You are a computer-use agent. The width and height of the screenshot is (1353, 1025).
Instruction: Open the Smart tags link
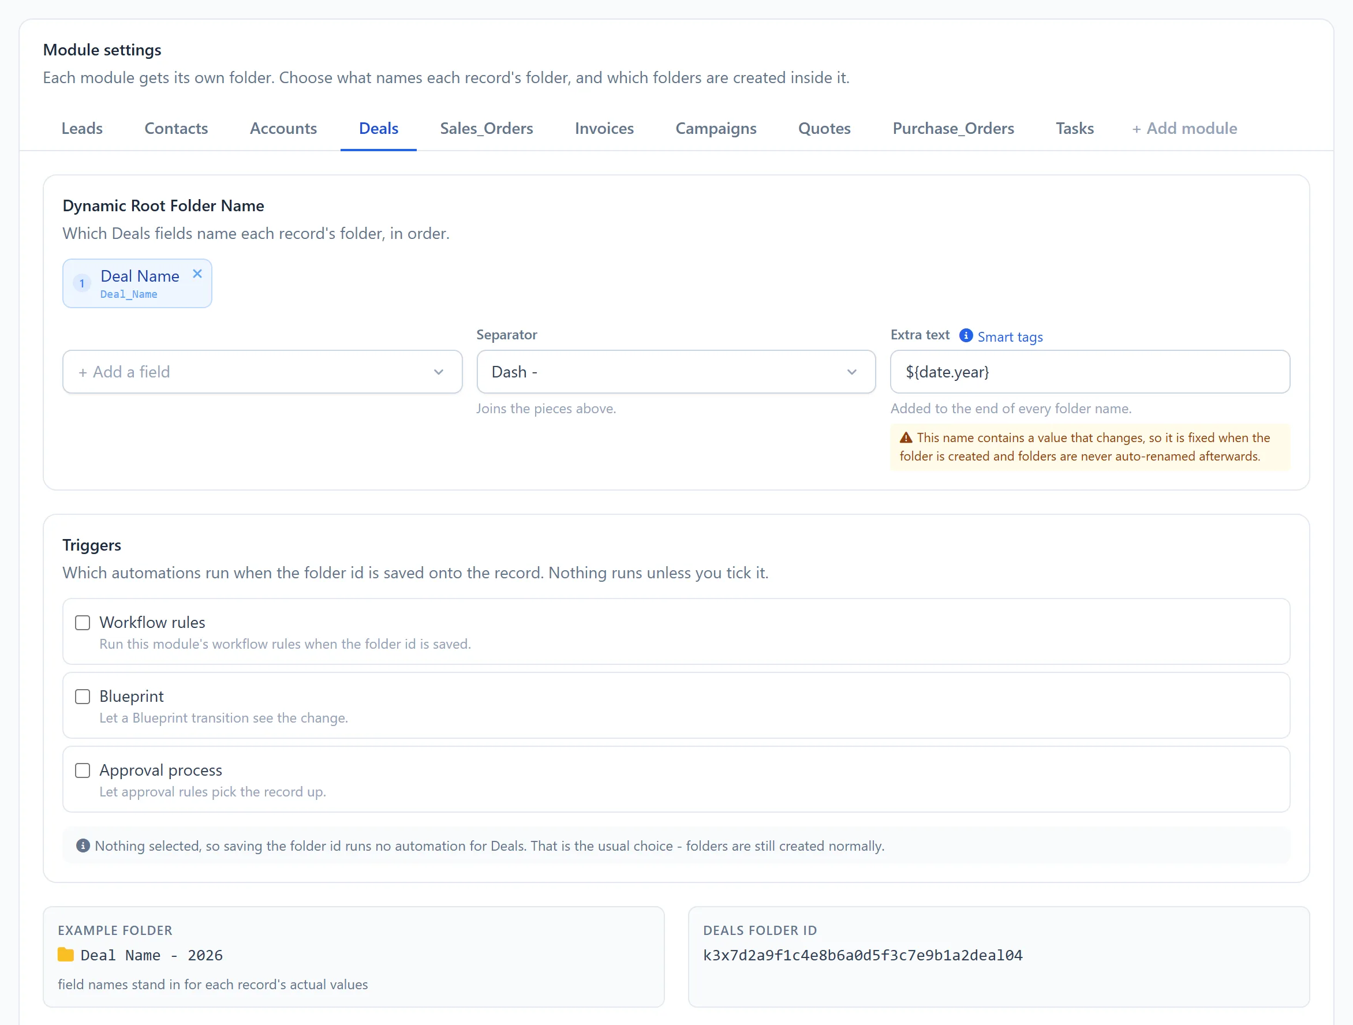click(1010, 337)
